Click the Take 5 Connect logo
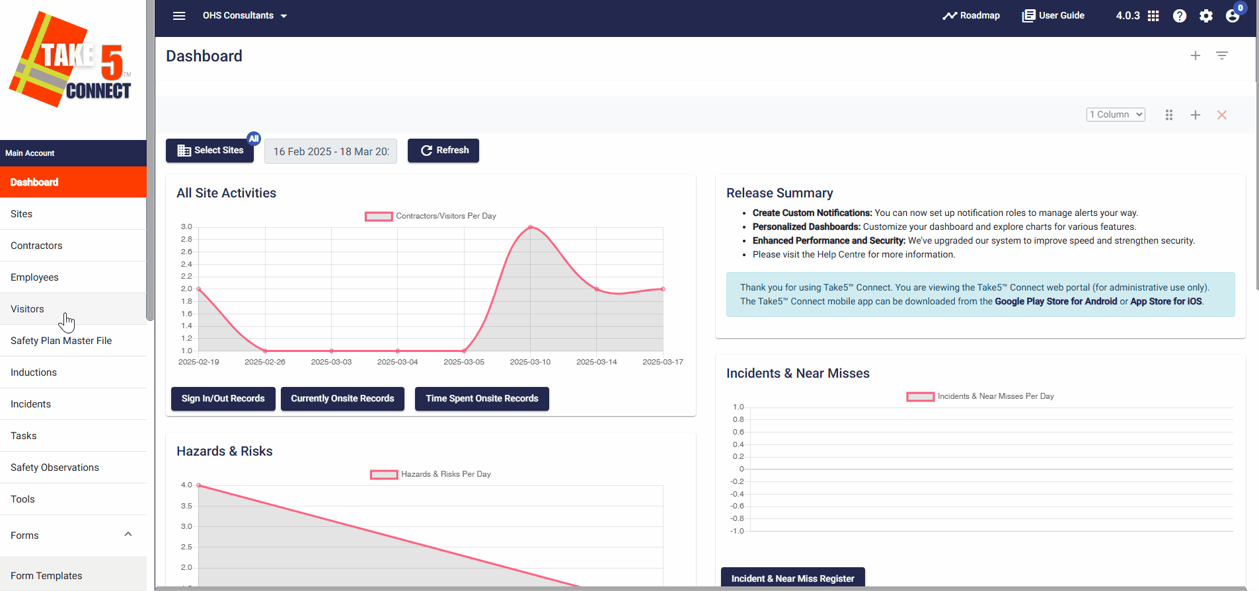This screenshot has width=1259, height=591. 71,59
